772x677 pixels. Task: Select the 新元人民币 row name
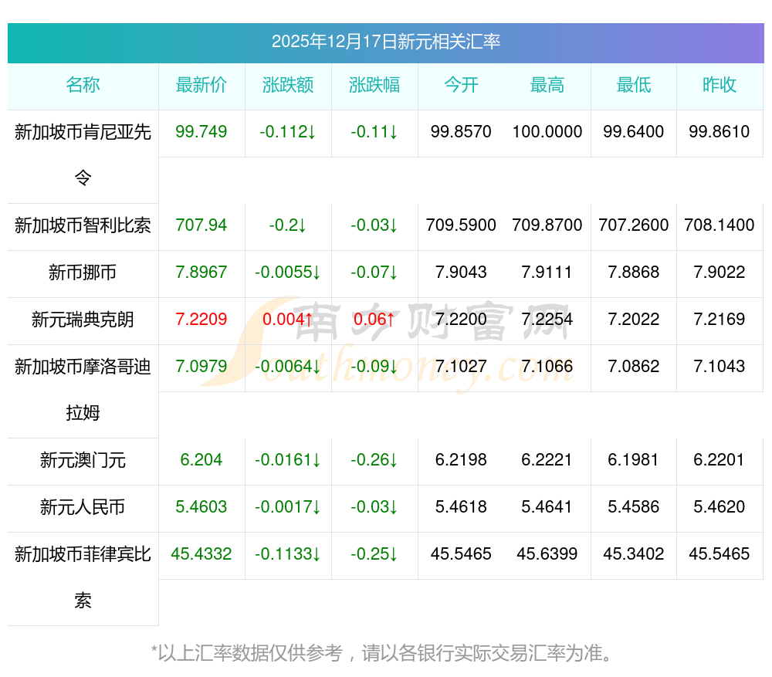click(83, 507)
